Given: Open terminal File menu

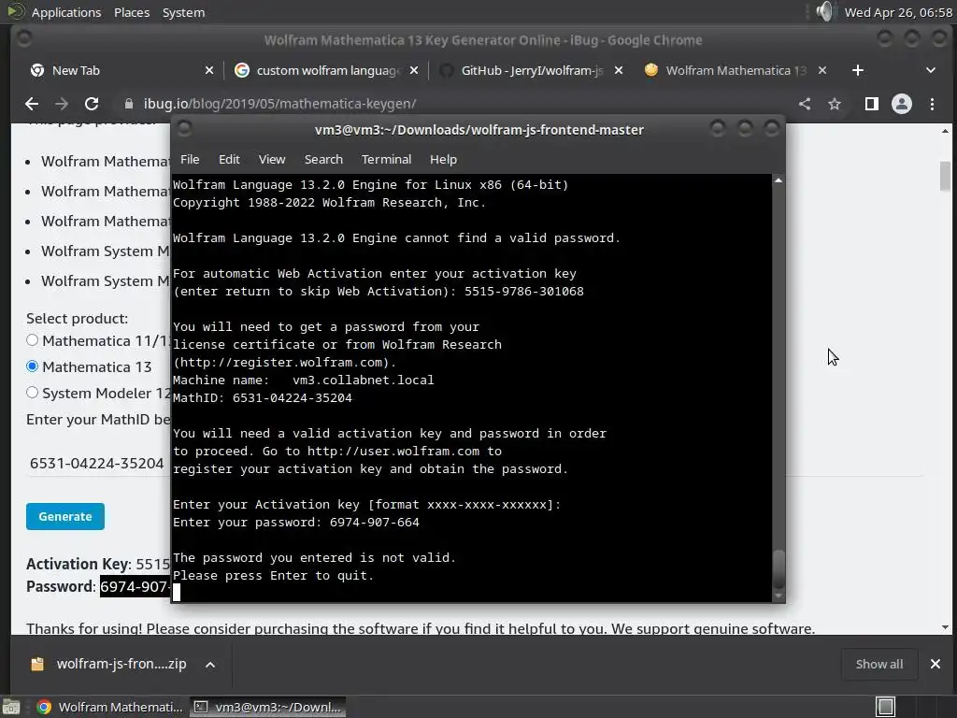Looking at the screenshot, I should 190,159.
